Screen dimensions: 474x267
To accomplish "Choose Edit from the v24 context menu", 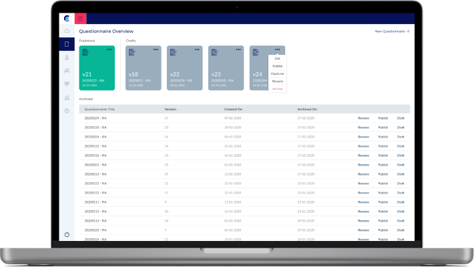I will [278, 59].
